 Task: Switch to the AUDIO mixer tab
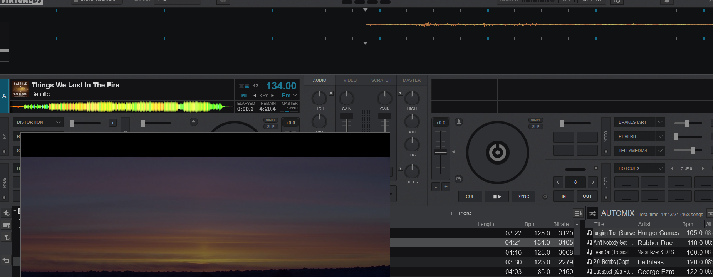coord(319,80)
